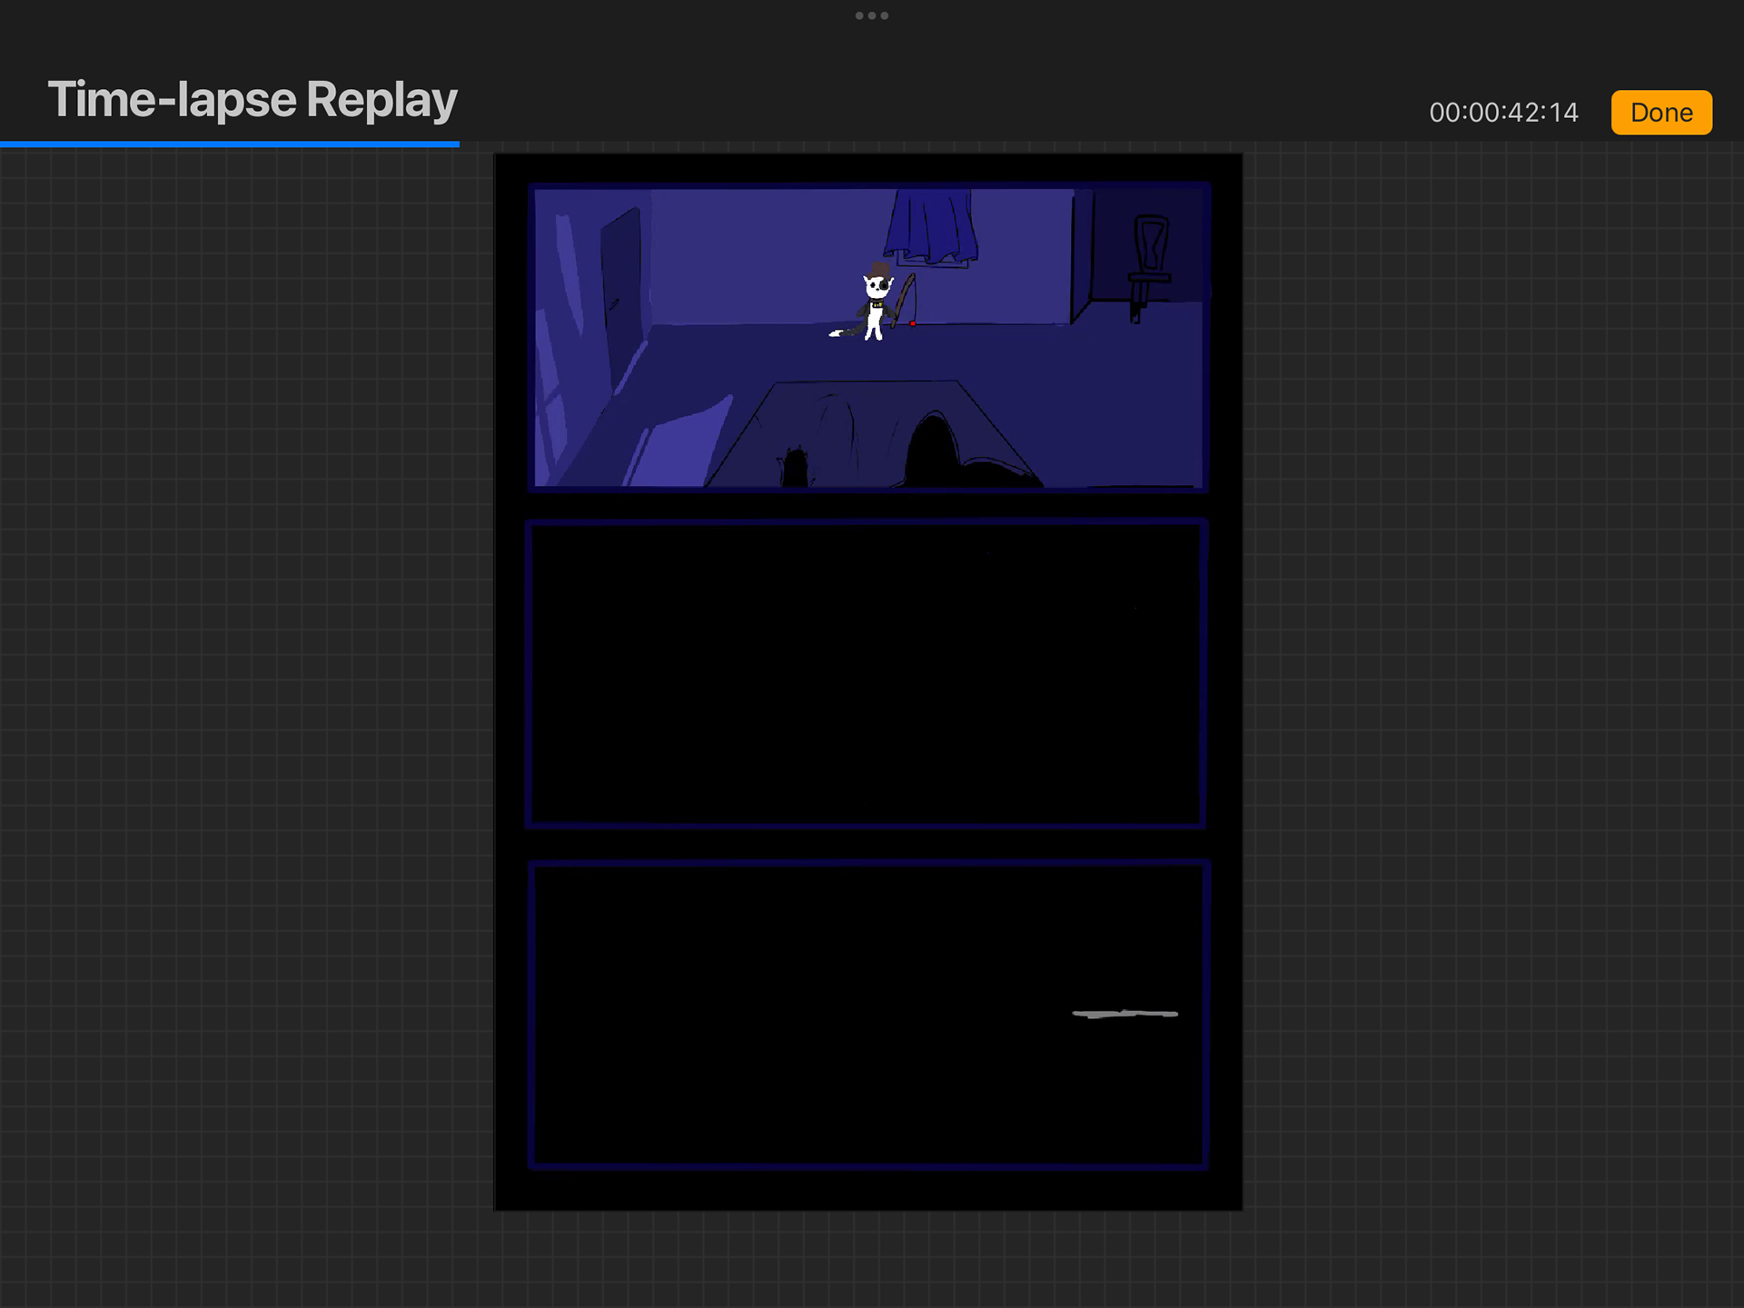Click the chair drawing in top panel
Screen dimensions: 1744x1308
point(1149,268)
